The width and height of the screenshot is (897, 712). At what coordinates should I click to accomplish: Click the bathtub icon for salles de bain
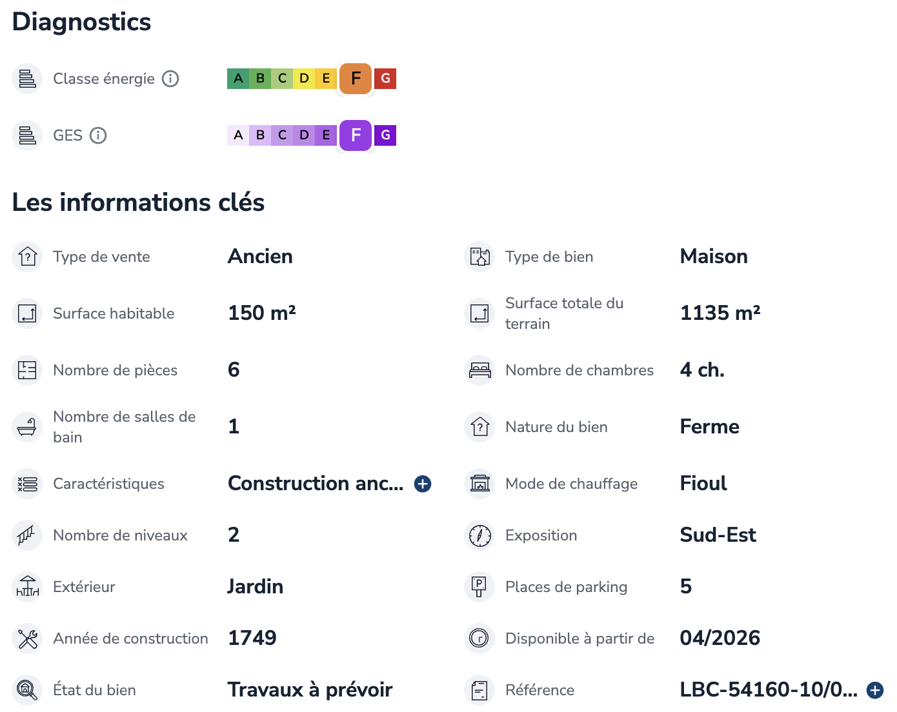27,427
